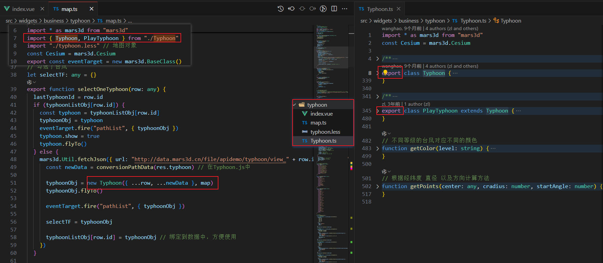
Task: Open the More Actions ellipsis menu
Action: tap(345, 9)
